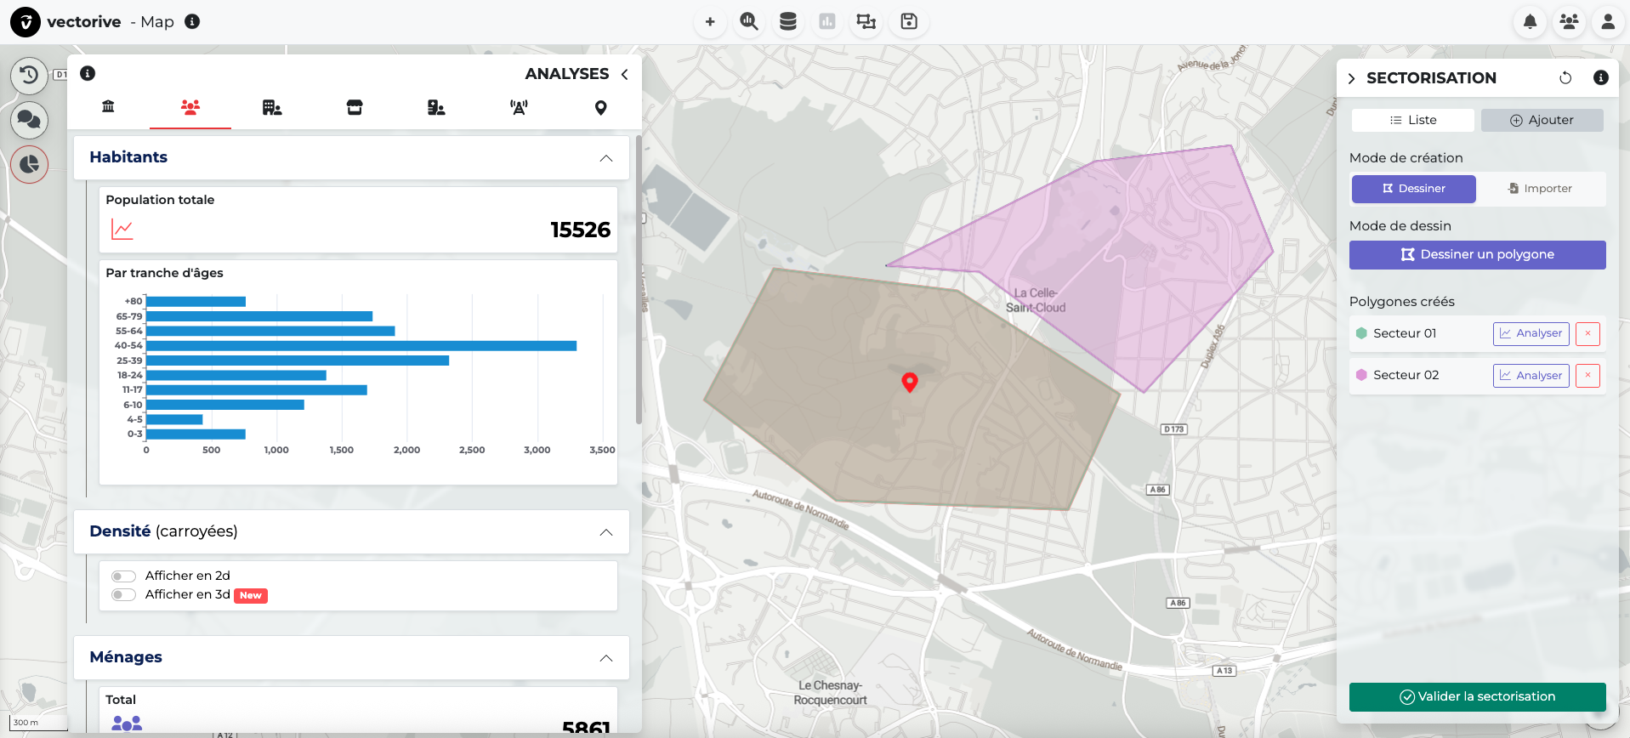Click the pie chart analysis icon
The width and height of the screenshot is (1630, 738).
coord(29,164)
